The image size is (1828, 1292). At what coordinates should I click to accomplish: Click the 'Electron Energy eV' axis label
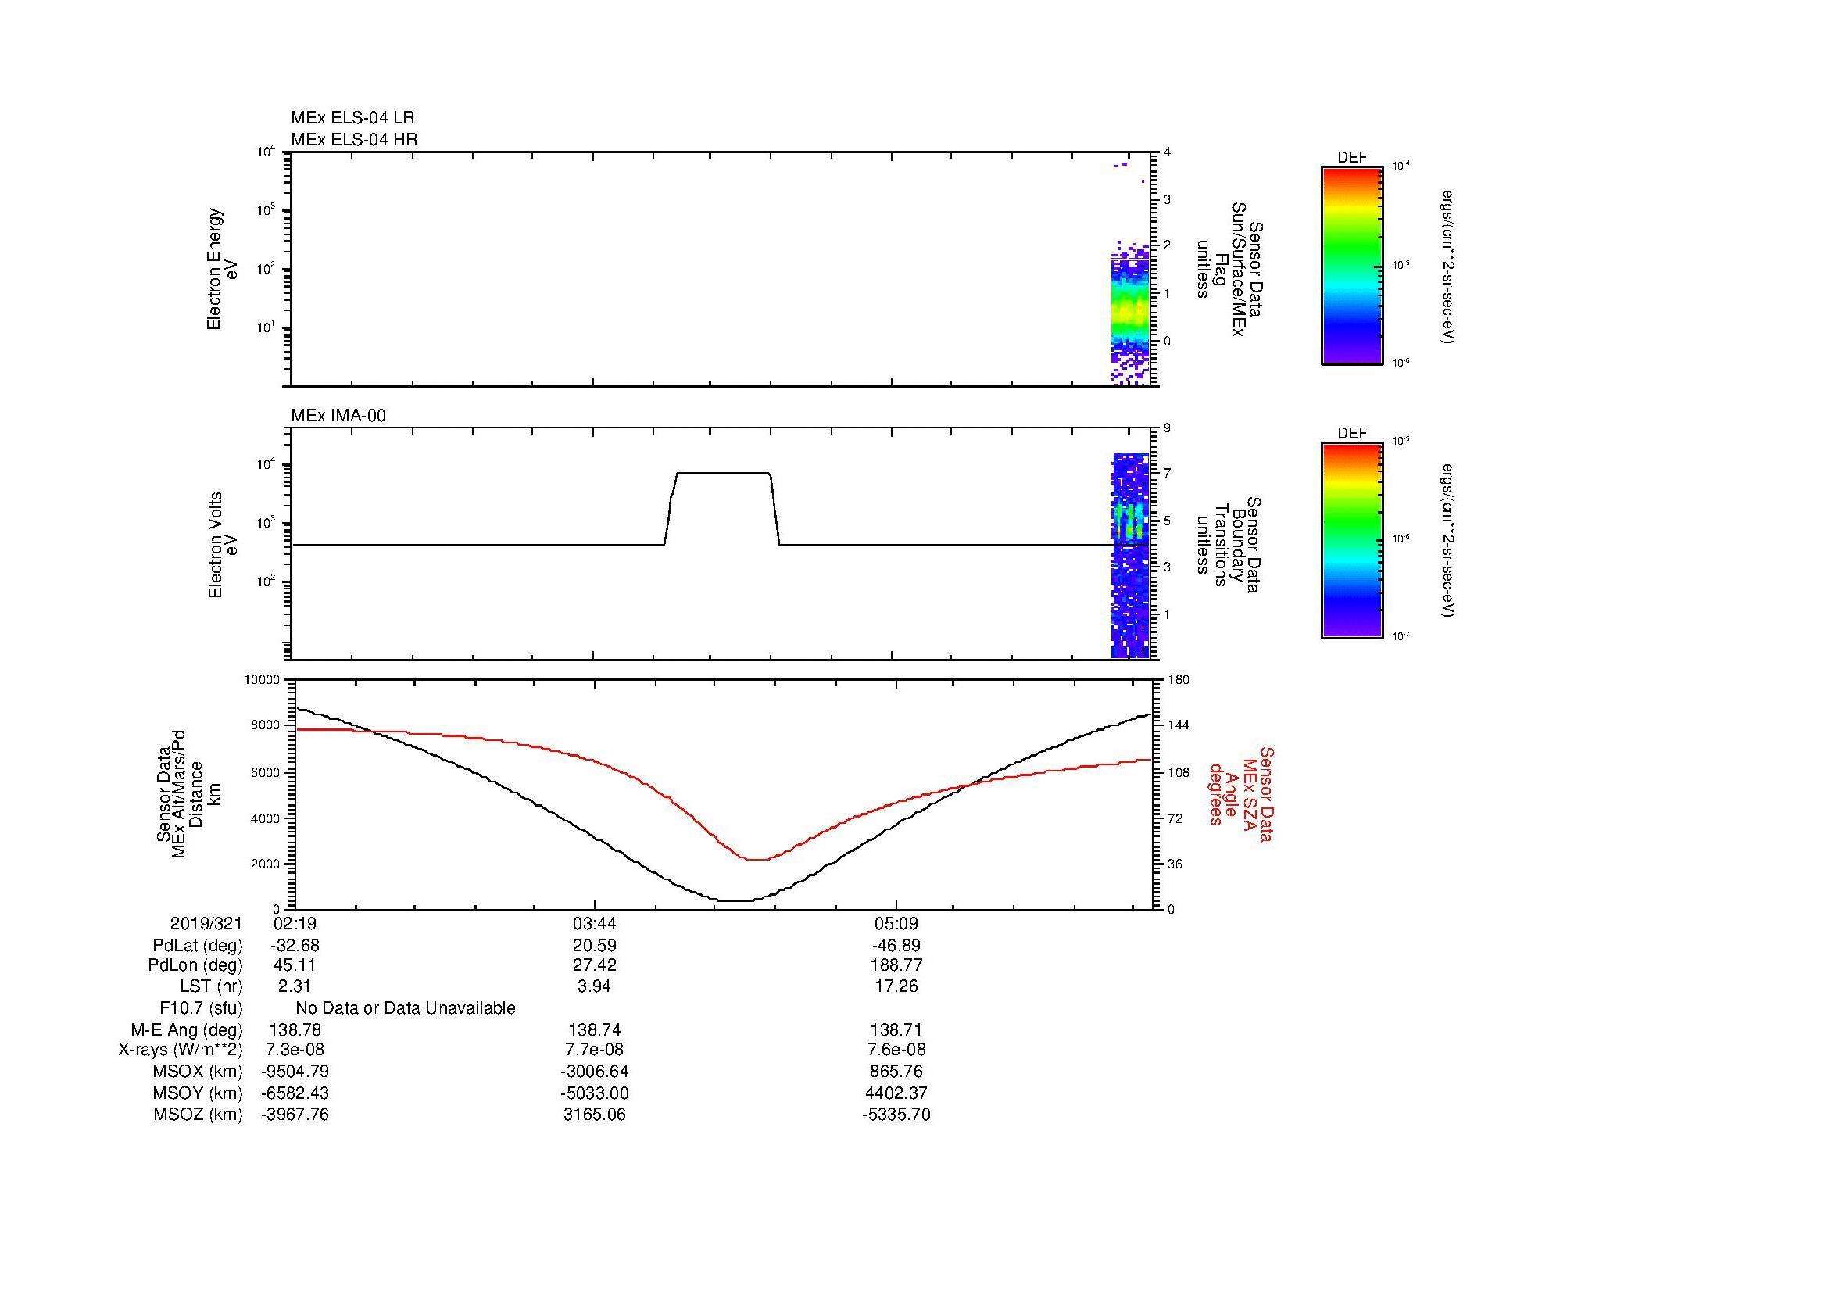[222, 269]
